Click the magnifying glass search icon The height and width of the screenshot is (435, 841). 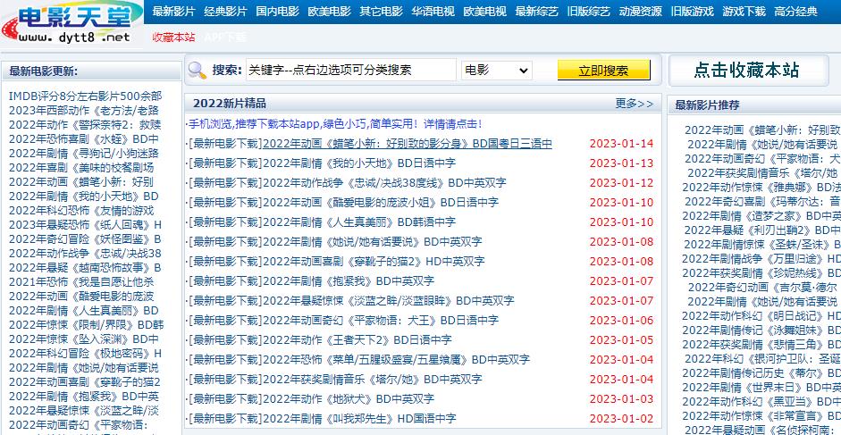(x=197, y=71)
